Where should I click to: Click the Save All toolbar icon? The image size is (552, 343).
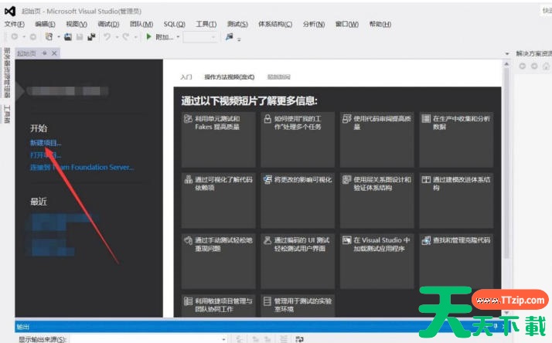pyautogui.click(x=91, y=36)
